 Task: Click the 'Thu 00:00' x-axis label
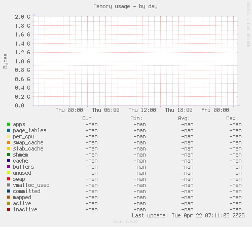point(69,110)
